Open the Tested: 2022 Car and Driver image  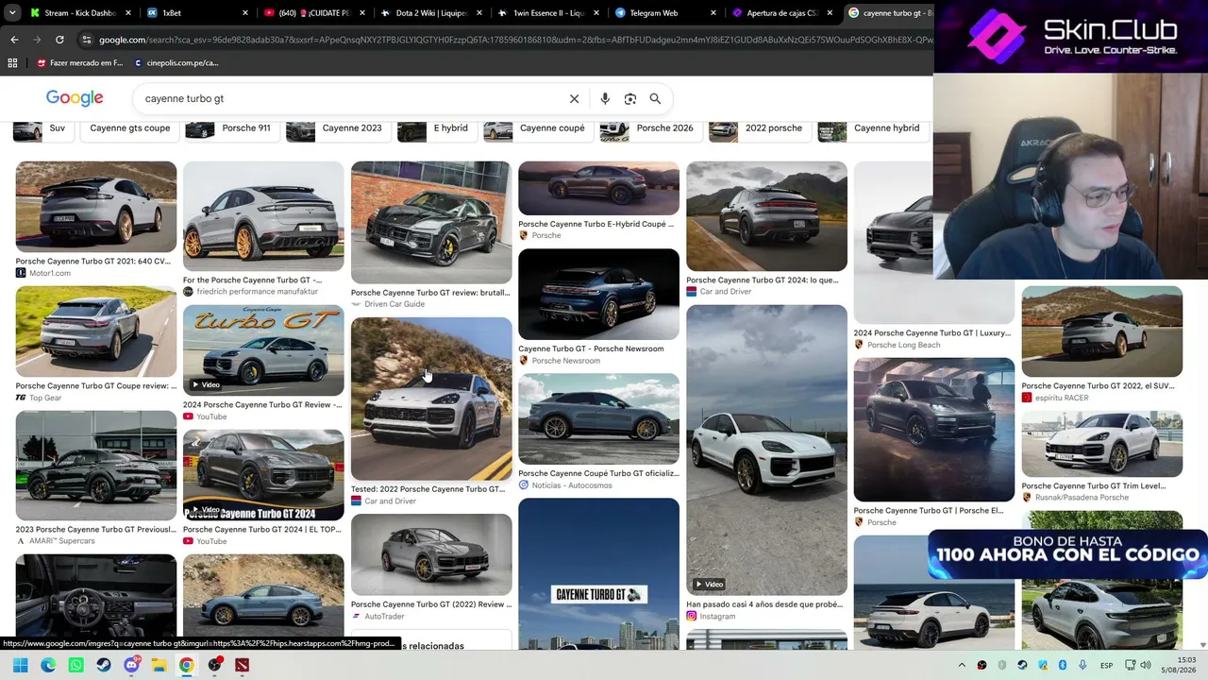(431, 399)
